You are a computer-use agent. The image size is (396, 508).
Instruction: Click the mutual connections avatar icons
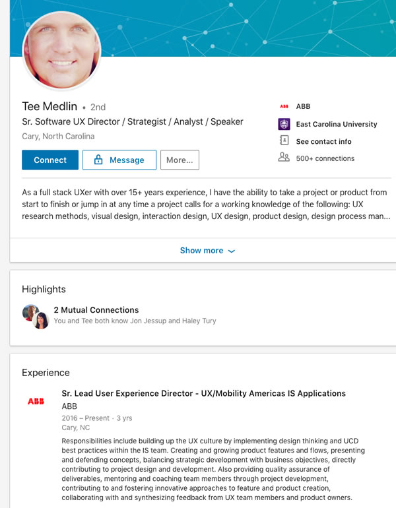[36, 316]
